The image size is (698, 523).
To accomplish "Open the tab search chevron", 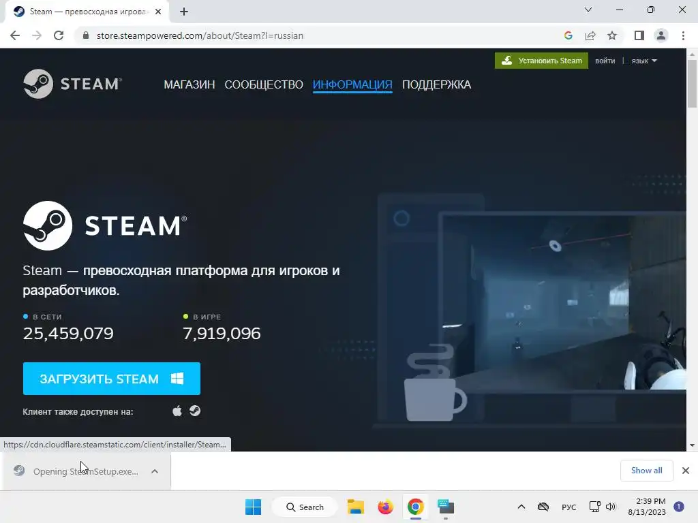I will click(x=588, y=10).
